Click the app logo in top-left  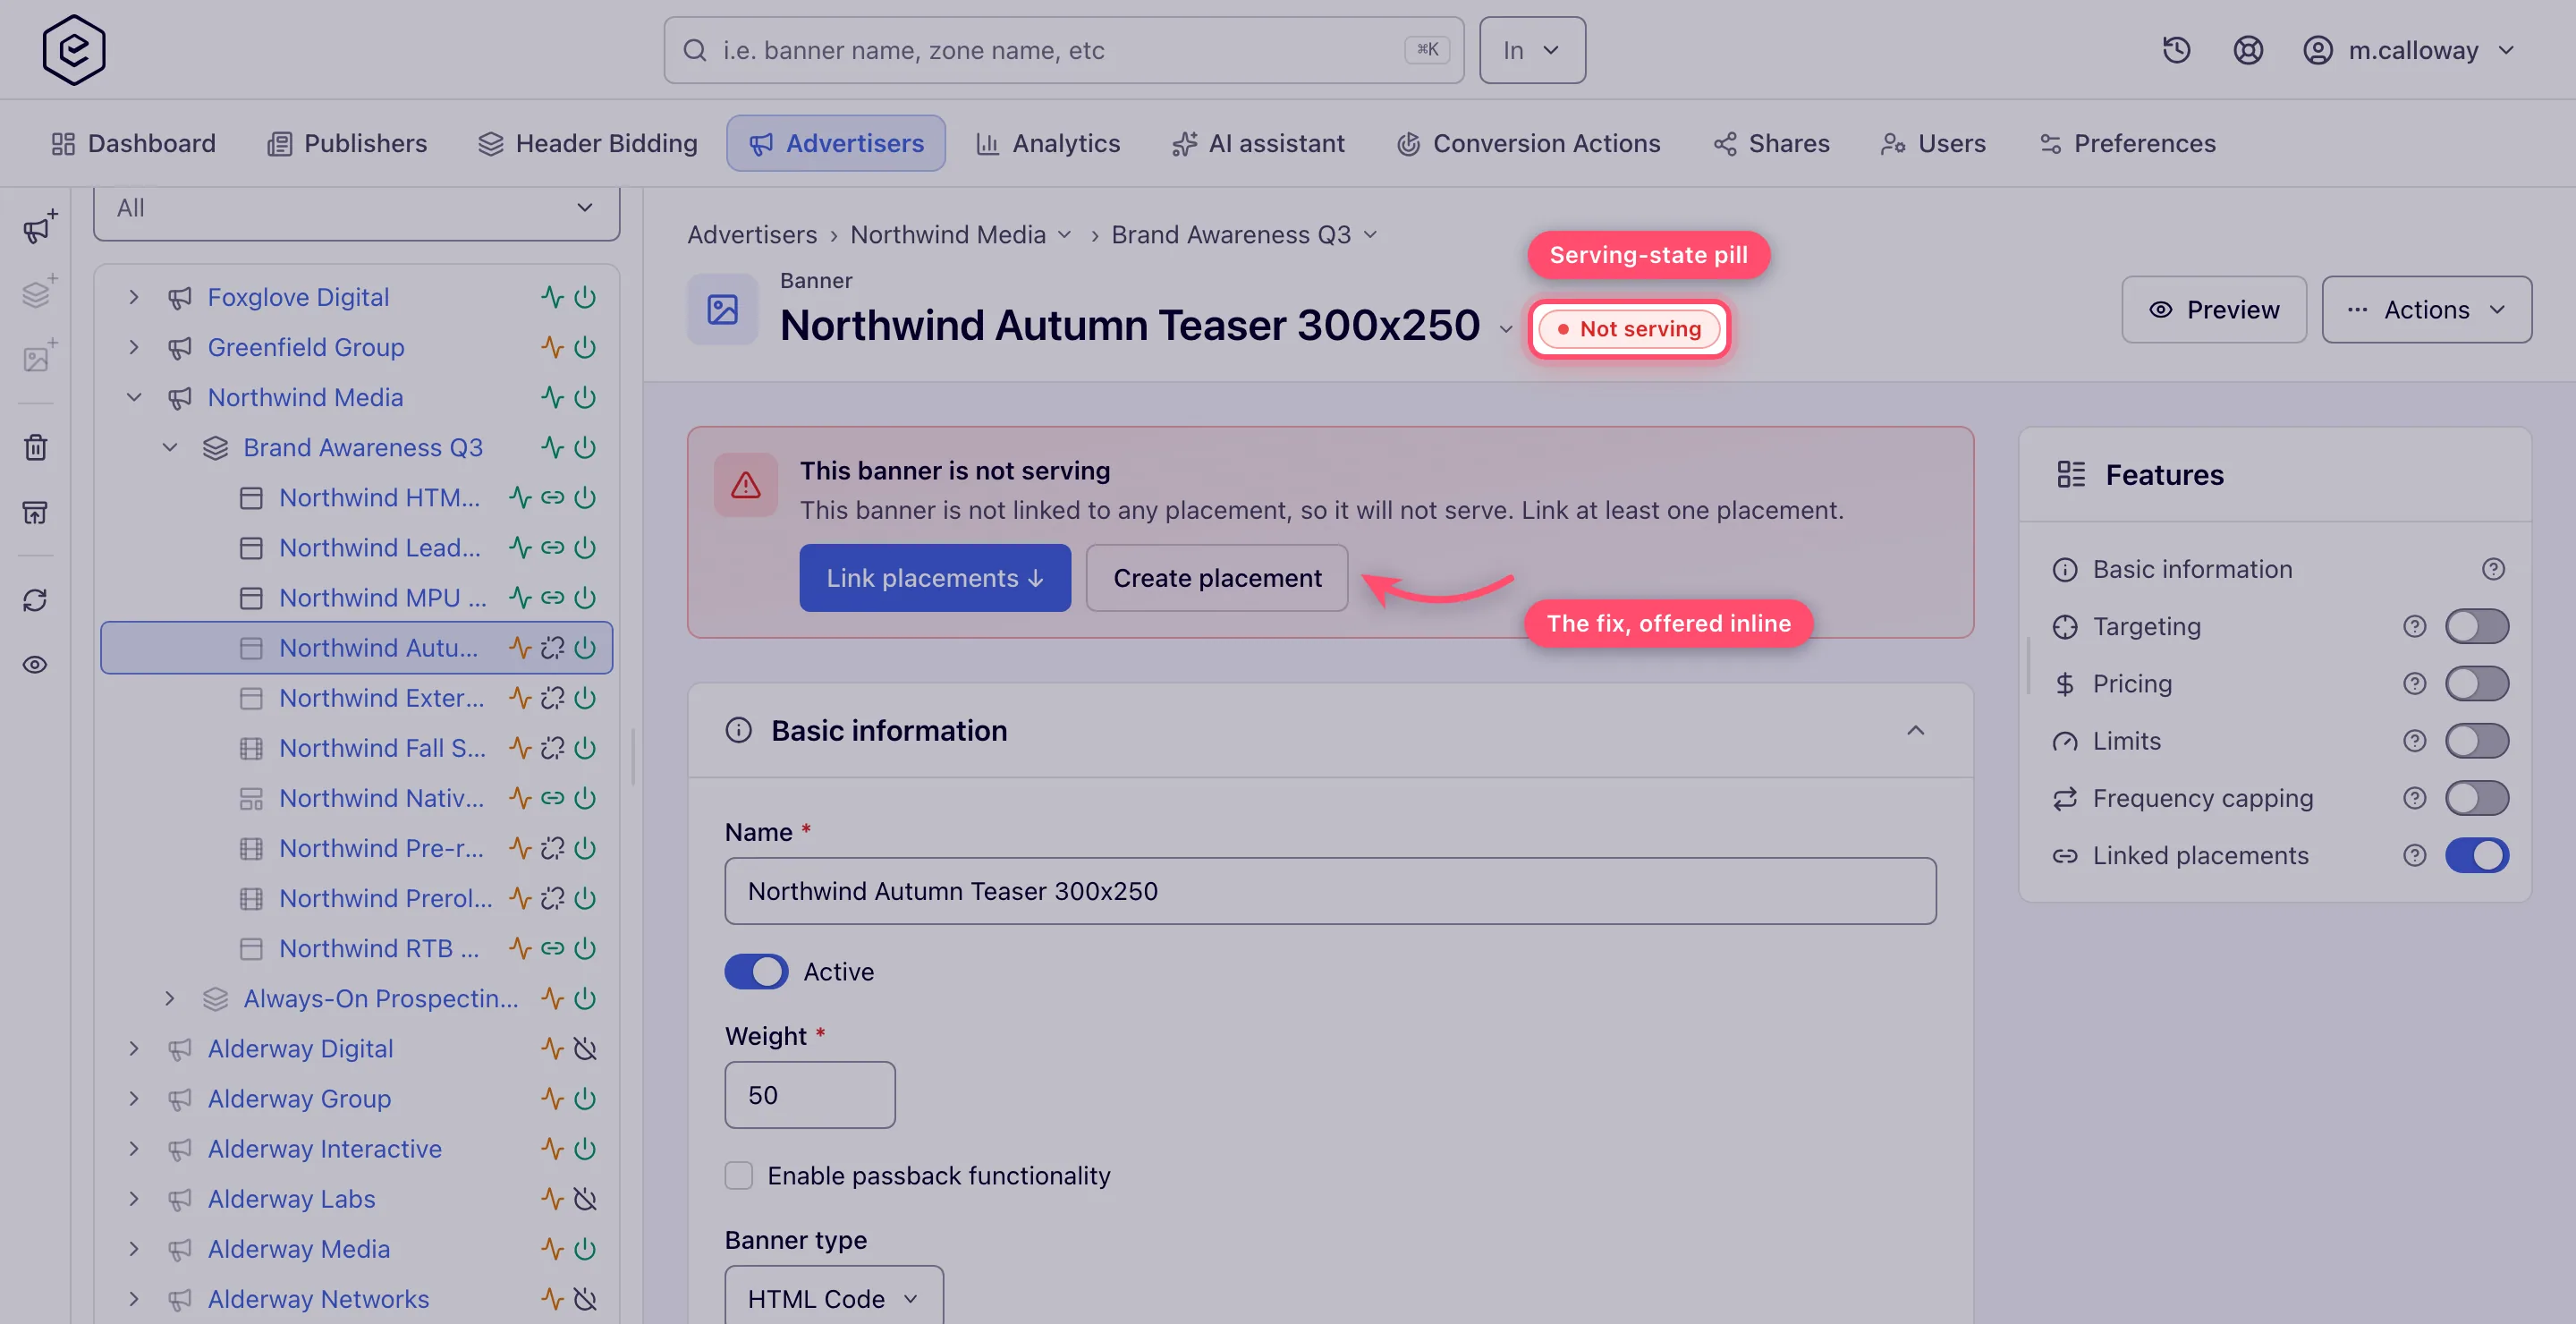pos(73,49)
